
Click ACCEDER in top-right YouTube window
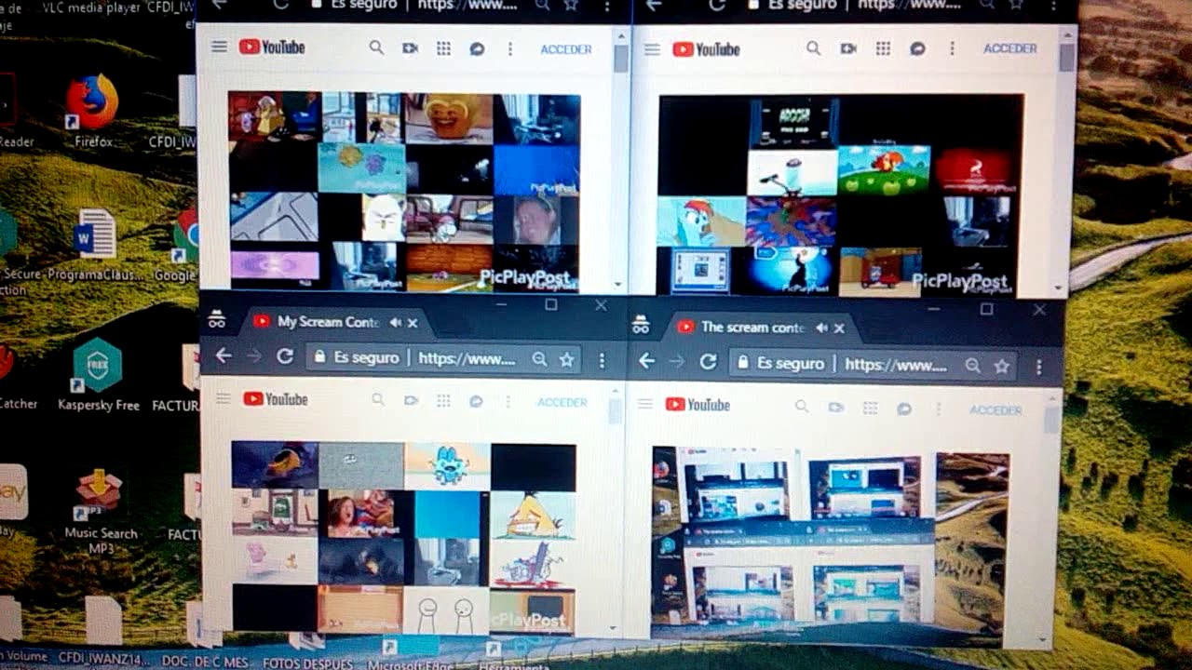(1010, 48)
